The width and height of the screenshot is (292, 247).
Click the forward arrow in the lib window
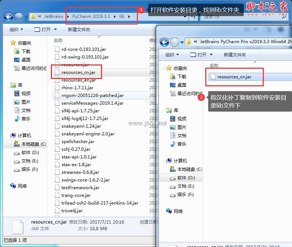tap(19, 17)
